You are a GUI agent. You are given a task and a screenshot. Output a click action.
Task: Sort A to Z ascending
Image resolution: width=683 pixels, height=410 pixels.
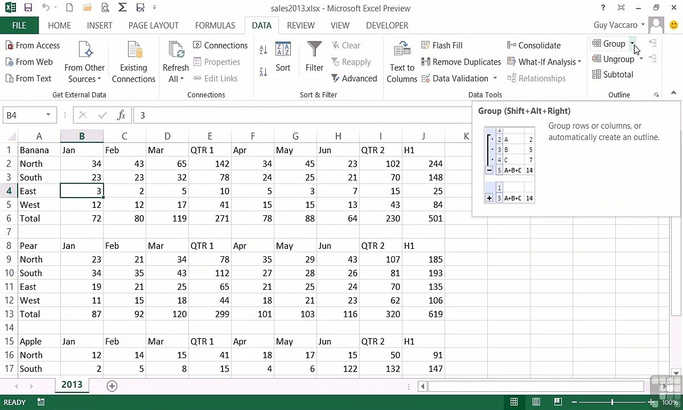click(263, 50)
